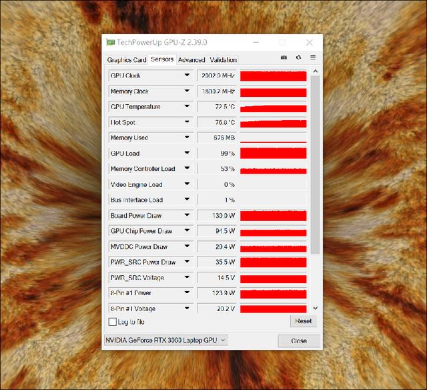Screen dimensions: 427x390
Task: Click the 1800.2 MHz memory clock value
Action: (x=217, y=91)
